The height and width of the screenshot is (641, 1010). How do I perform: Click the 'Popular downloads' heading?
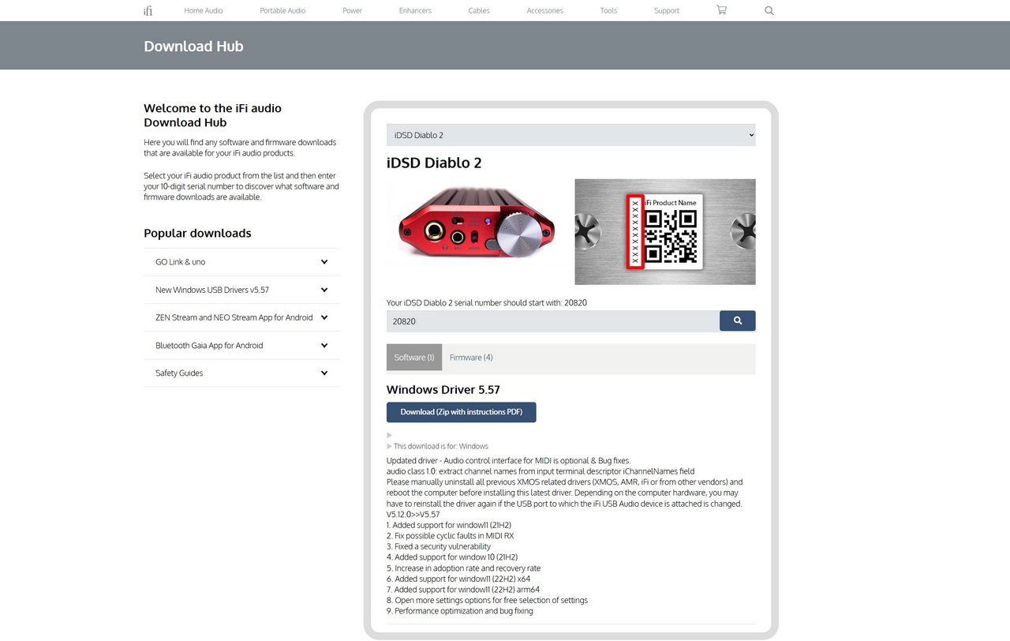[197, 233]
